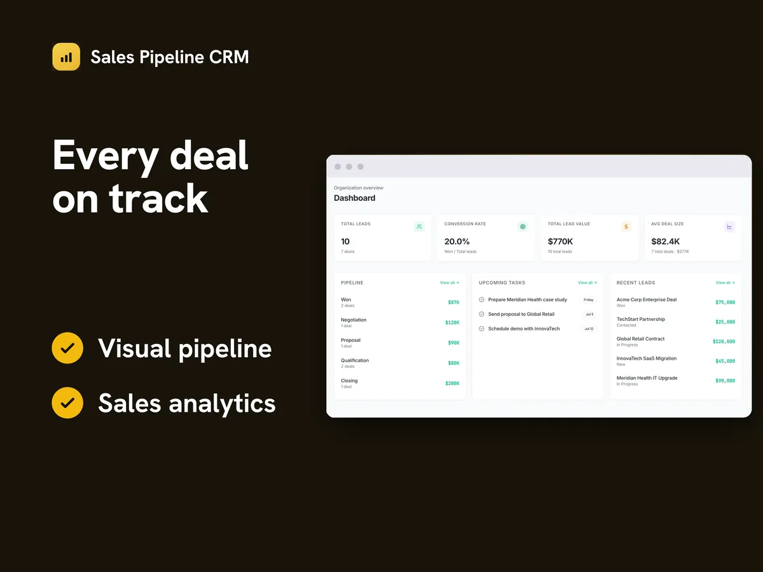
Task: Click the $770K total lead value
Action: (x=560, y=242)
